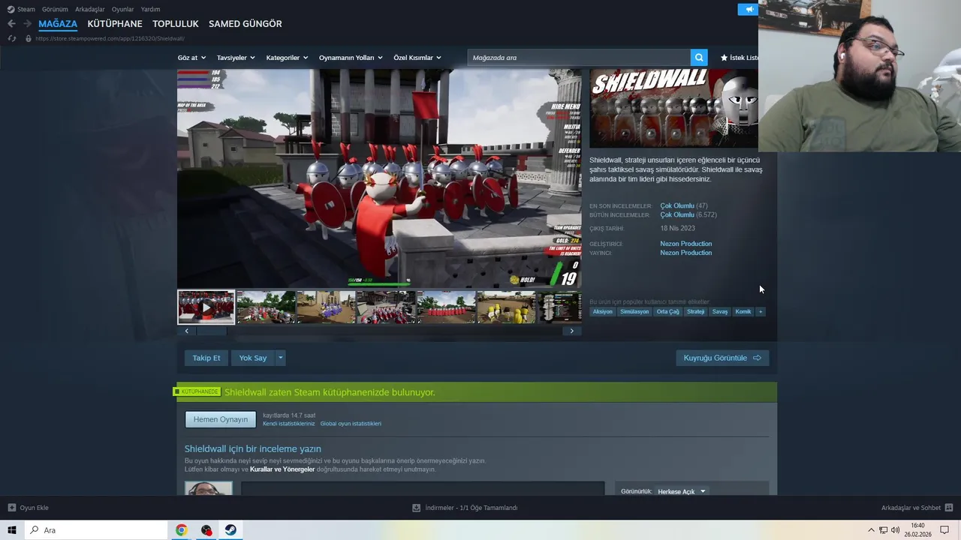
Task: Open the Windows Start menu
Action: click(x=12, y=530)
